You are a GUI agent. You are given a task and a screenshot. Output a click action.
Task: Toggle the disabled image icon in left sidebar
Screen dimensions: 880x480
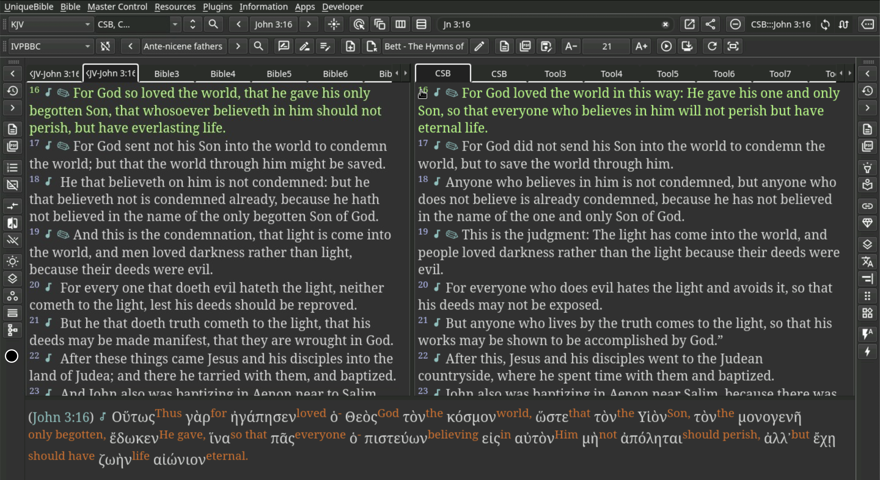(x=13, y=185)
